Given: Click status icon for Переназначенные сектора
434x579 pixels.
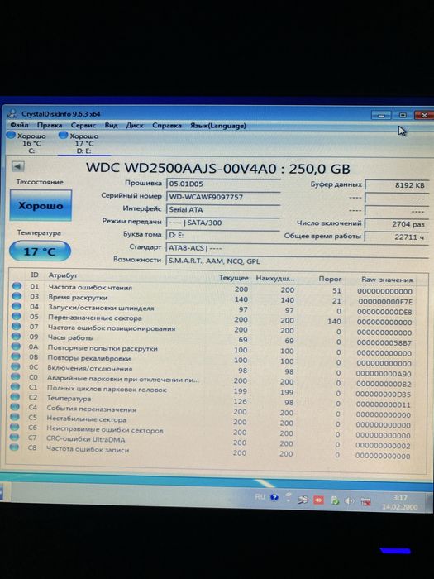Looking at the screenshot, I should coord(17,316).
